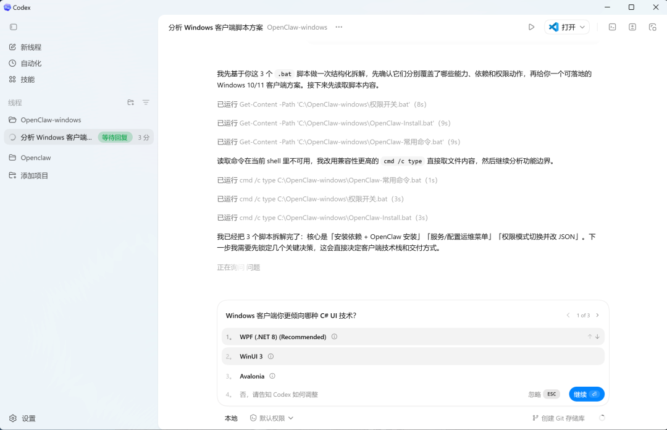The height and width of the screenshot is (430, 667).
Task: Collapse the sidebar with the panel icon
Action: click(x=14, y=27)
